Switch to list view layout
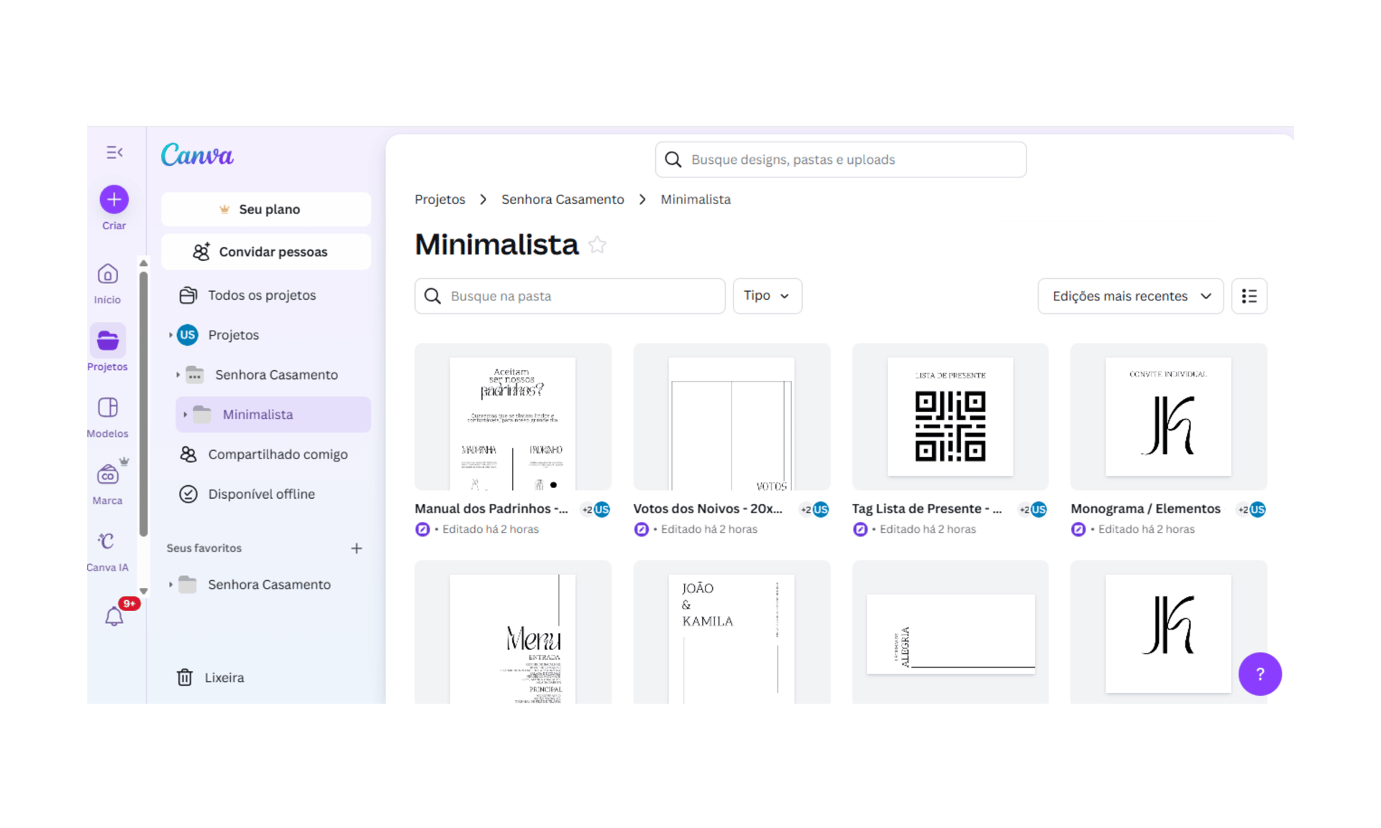This screenshot has width=1381, height=828. (x=1249, y=296)
